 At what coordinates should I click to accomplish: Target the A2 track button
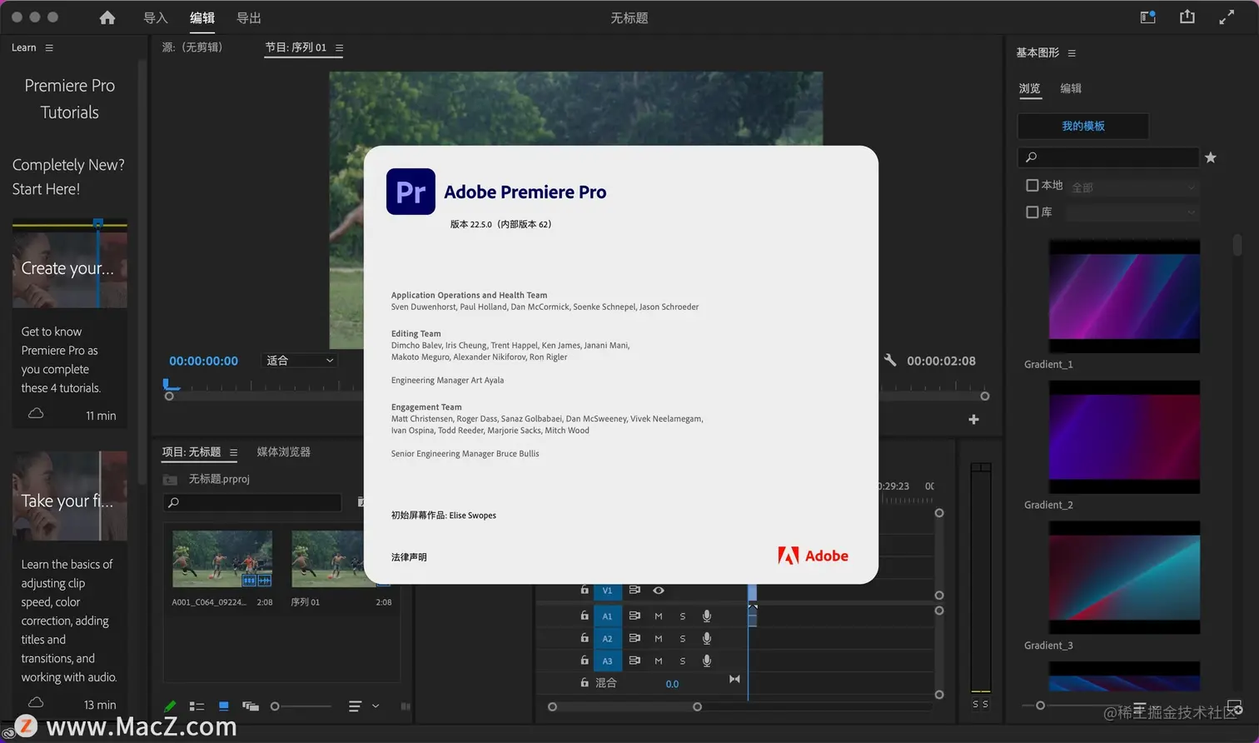tap(607, 639)
